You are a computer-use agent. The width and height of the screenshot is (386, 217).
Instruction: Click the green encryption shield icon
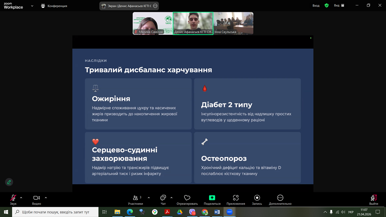[x=326, y=5]
